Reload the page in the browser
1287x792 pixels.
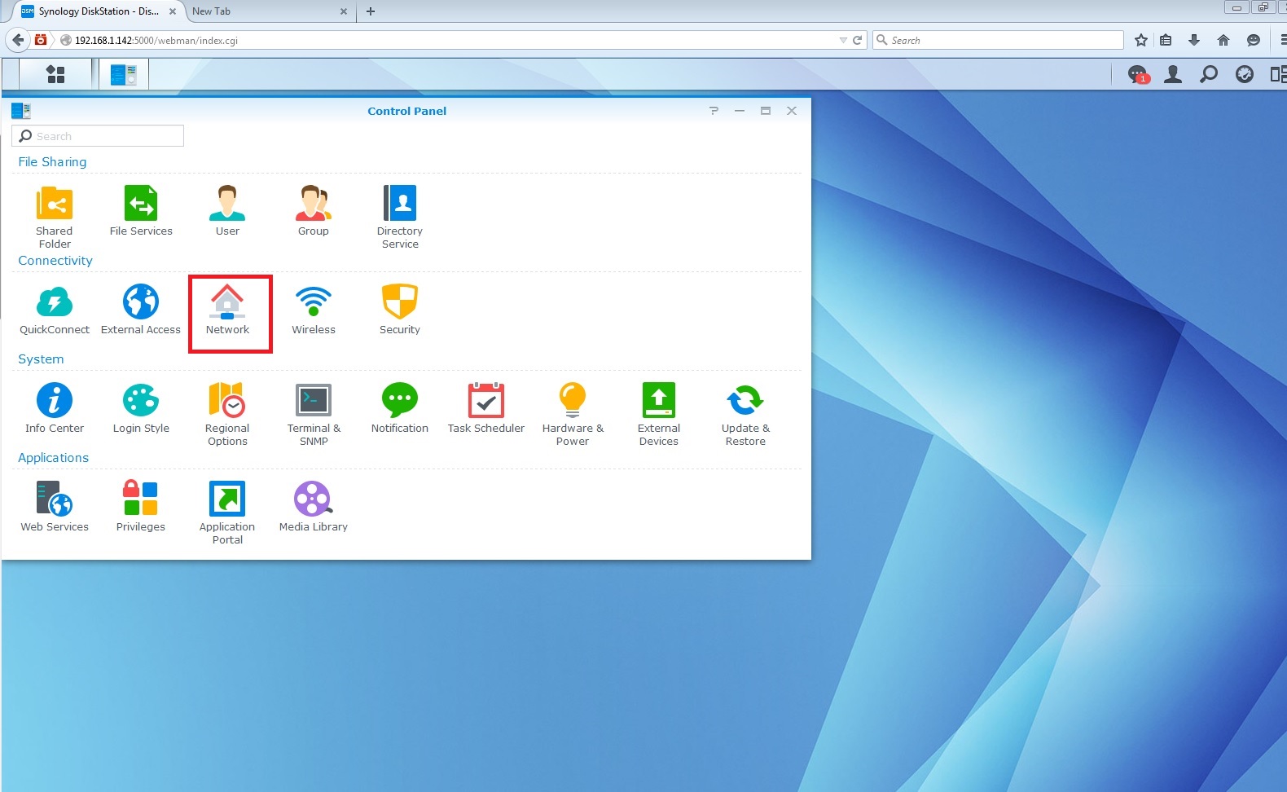858,40
